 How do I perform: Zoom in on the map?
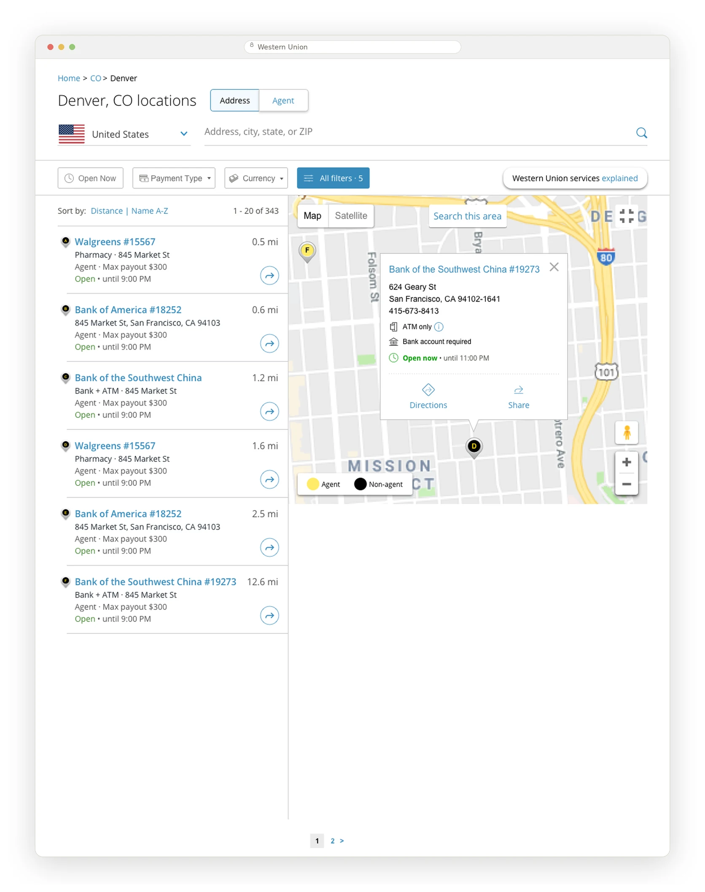(x=626, y=462)
